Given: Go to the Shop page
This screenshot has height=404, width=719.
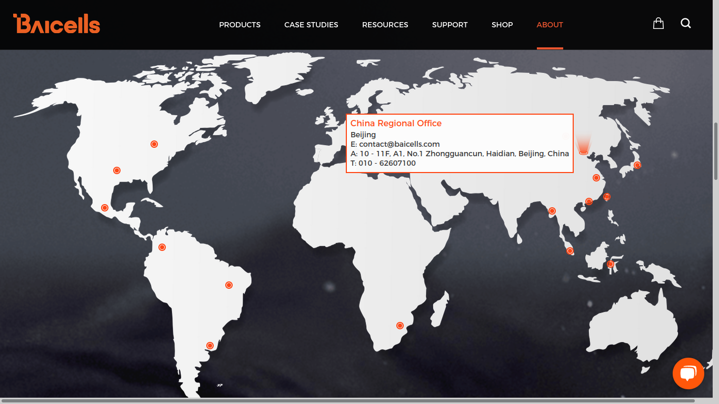Looking at the screenshot, I should pyautogui.click(x=502, y=25).
